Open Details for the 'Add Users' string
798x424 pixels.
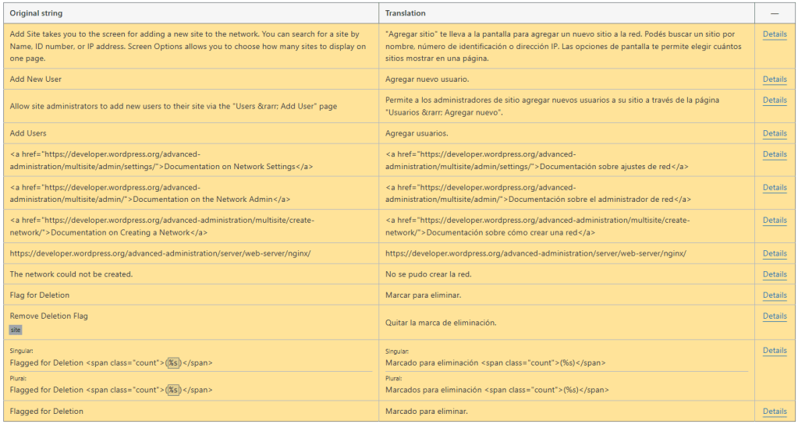[774, 133]
